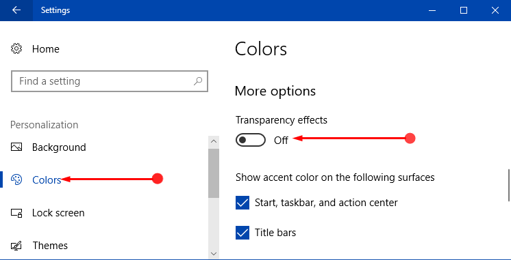Click the sidebar scrollbar thumb
511x260 pixels.
coord(214,173)
